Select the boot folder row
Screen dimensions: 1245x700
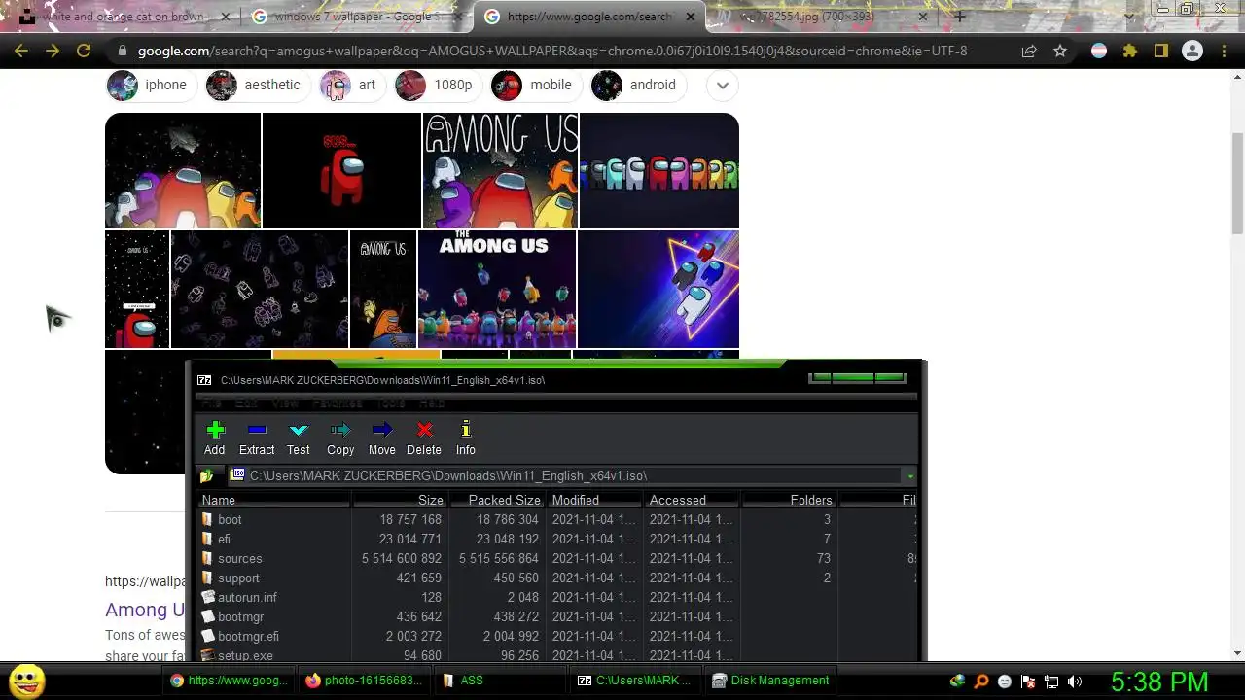coord(557,519)
